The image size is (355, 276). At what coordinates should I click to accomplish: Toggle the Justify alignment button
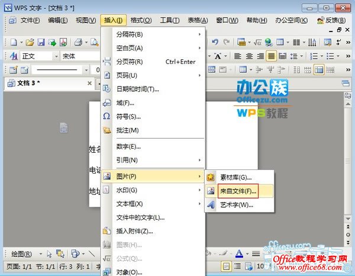pos(271,56)
